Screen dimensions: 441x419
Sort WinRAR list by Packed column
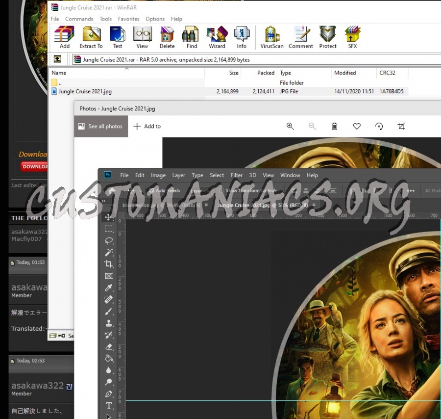tap(259, 73)
